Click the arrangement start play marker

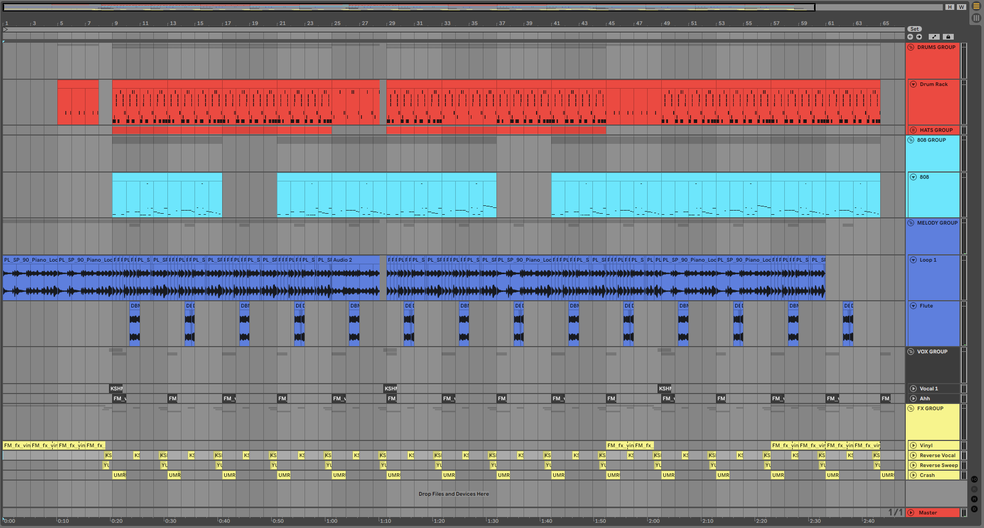[5, 29]
